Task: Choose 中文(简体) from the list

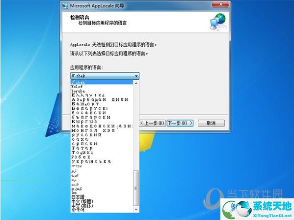Action: [x=102, y=206]
